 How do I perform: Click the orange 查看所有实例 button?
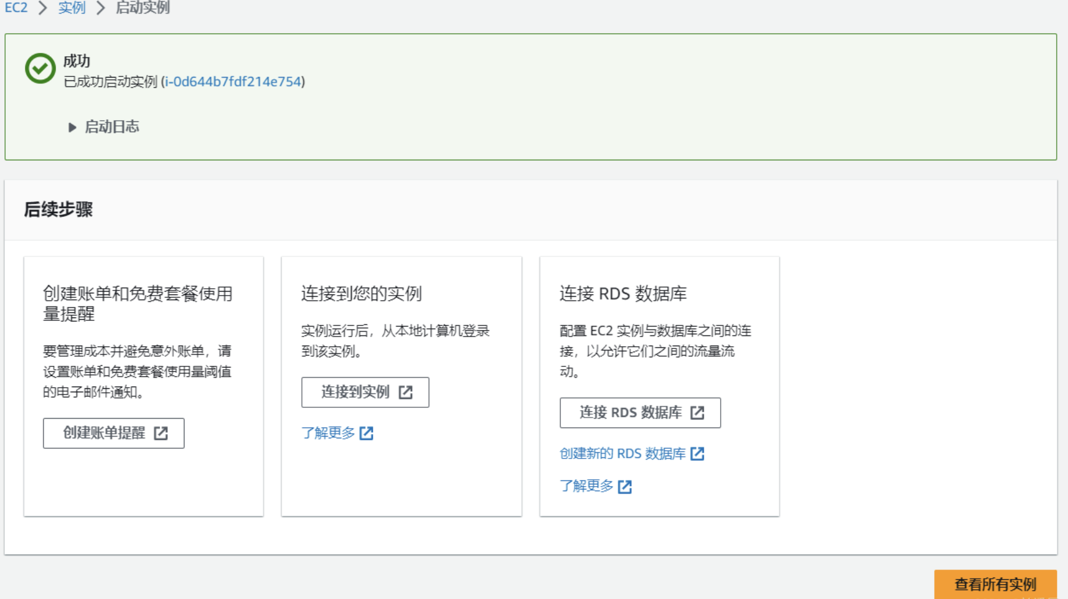995,584
